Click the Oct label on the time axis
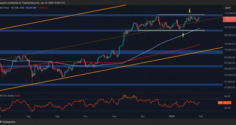This screenshot has width=236, height=125. pyautogui.click(x=86, y=116)
